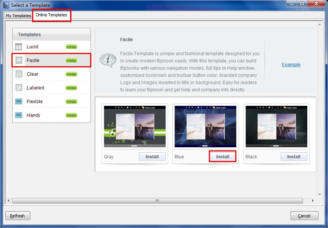Select the Facile template name
Screen dimensions: 328x228
click(33, 61)
